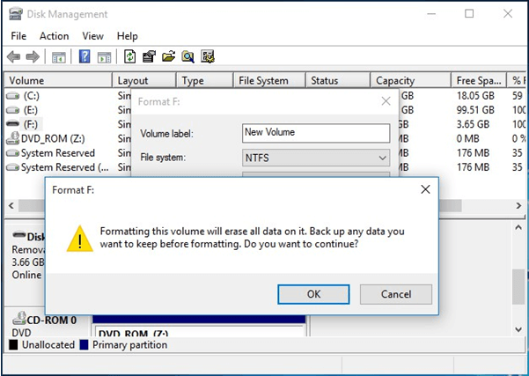Minimize the Disk Management window
This screenshot has height=376, width=529.
(x=431, y=14)
